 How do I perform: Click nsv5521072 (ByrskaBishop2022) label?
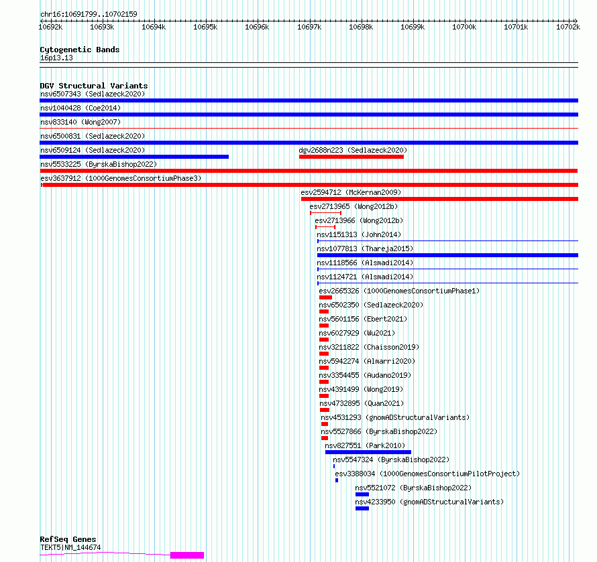click(x=413, y=488)
